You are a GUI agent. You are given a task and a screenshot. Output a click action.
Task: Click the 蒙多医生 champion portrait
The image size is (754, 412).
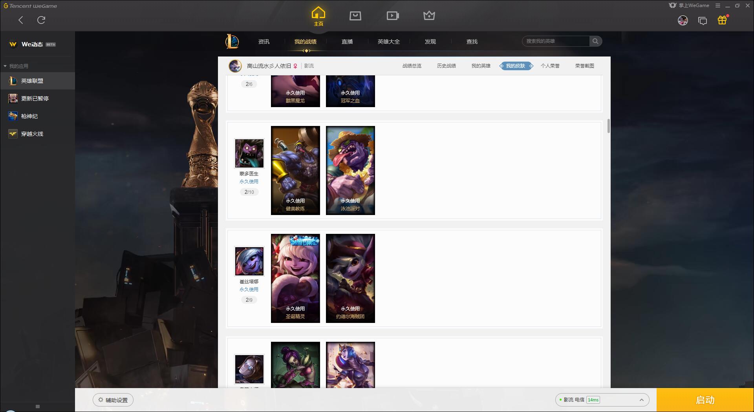coord(249,153)
